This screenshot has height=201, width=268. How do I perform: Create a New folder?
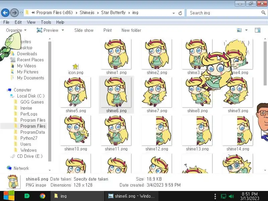[x=131, y=30]
